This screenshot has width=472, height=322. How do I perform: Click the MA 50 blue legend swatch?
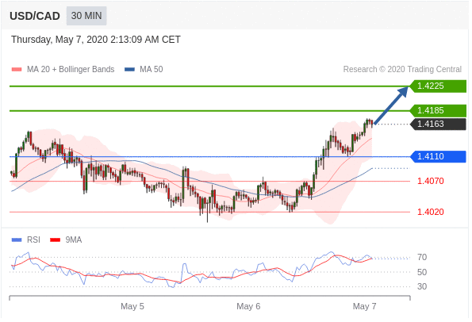tap(129, 70)
